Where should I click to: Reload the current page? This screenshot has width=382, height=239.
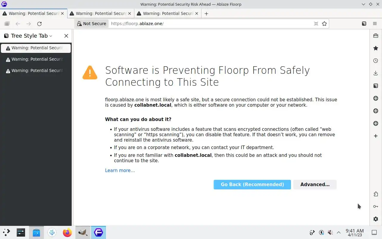(39, 24)
